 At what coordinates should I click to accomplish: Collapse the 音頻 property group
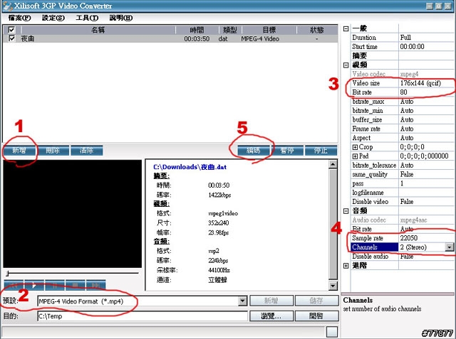[x=346, y=211]
